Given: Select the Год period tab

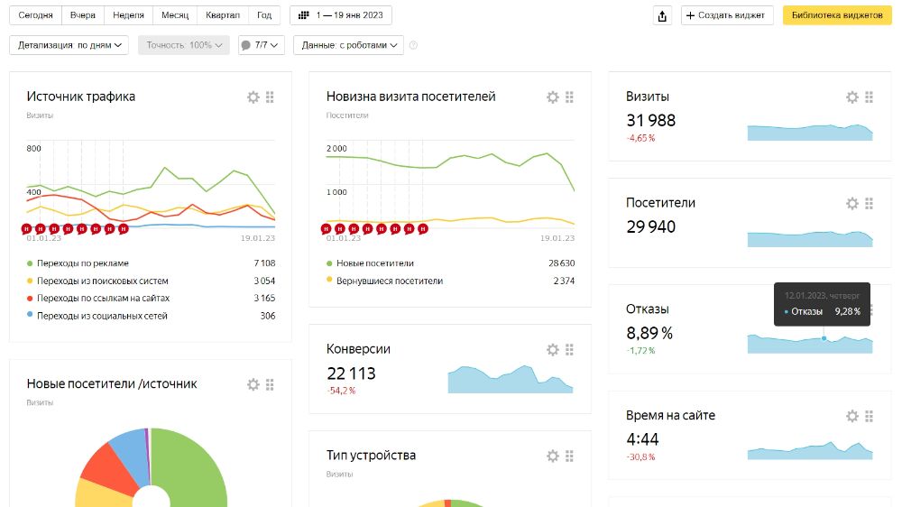Looking at the screenshot, I should (264, 15).
